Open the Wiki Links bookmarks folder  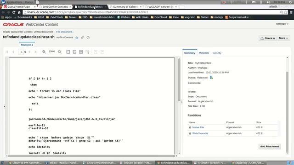pyautogui.click(x=140, y=17)
